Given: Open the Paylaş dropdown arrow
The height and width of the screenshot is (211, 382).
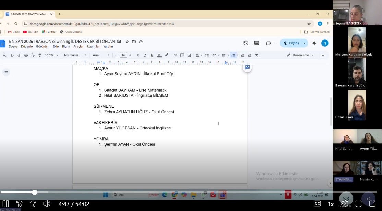Looking at the screenshot, I should [305, 43].
